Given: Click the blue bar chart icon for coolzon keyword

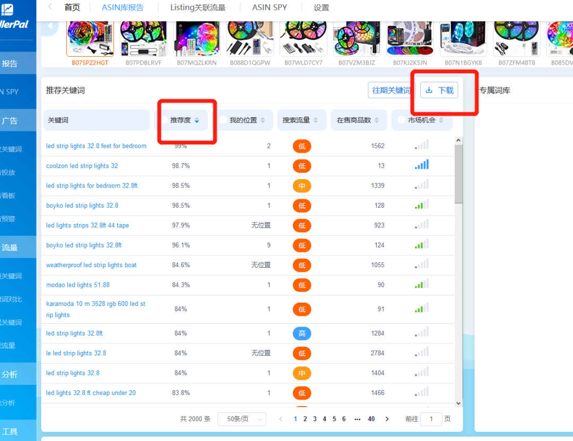Looking at the screenshot, I should coord(421,165).
